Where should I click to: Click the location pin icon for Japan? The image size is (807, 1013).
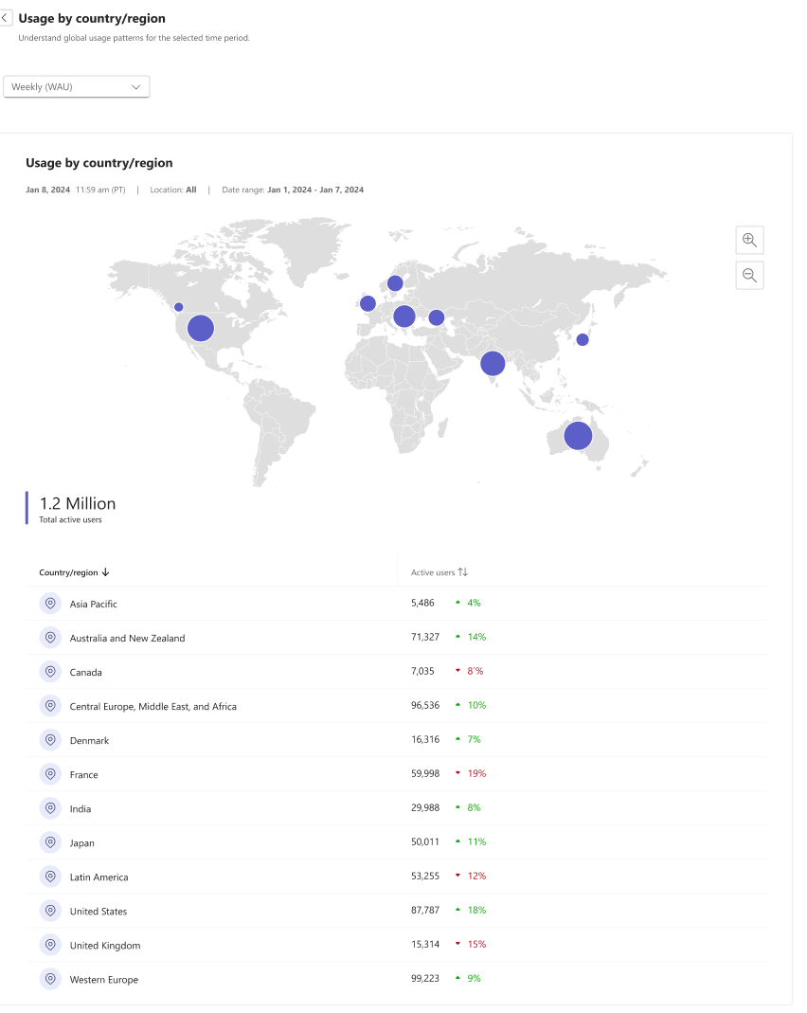(50, 842)
